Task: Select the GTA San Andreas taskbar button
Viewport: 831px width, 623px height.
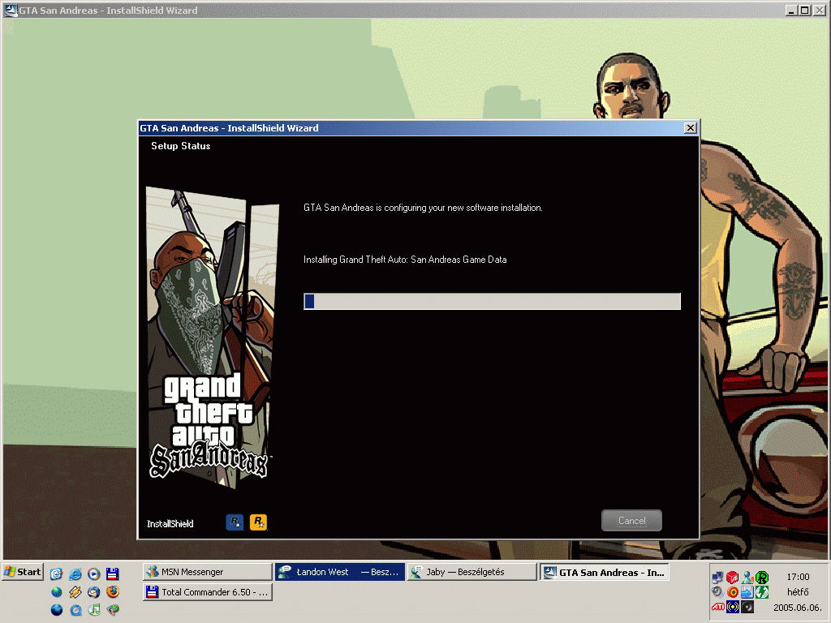Action: click(x=604, y=572)
